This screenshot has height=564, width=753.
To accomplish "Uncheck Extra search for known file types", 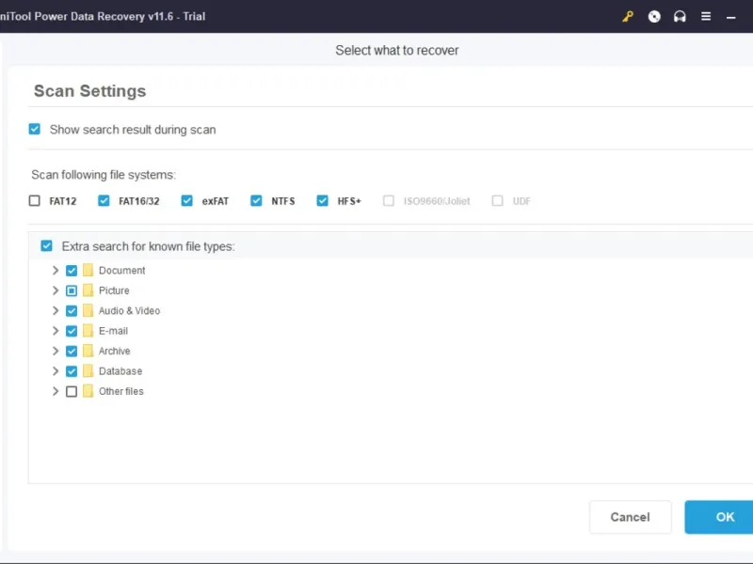I will click(46, 246).
